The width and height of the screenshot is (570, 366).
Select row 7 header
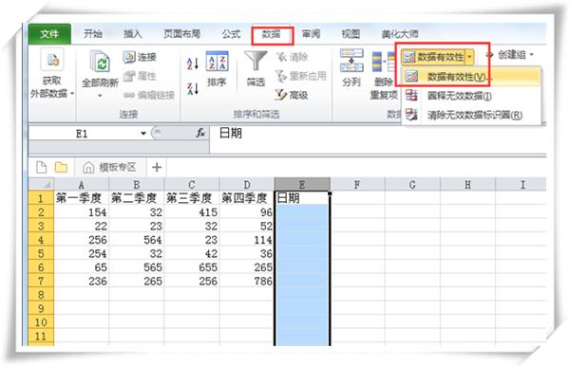[41, 281]
